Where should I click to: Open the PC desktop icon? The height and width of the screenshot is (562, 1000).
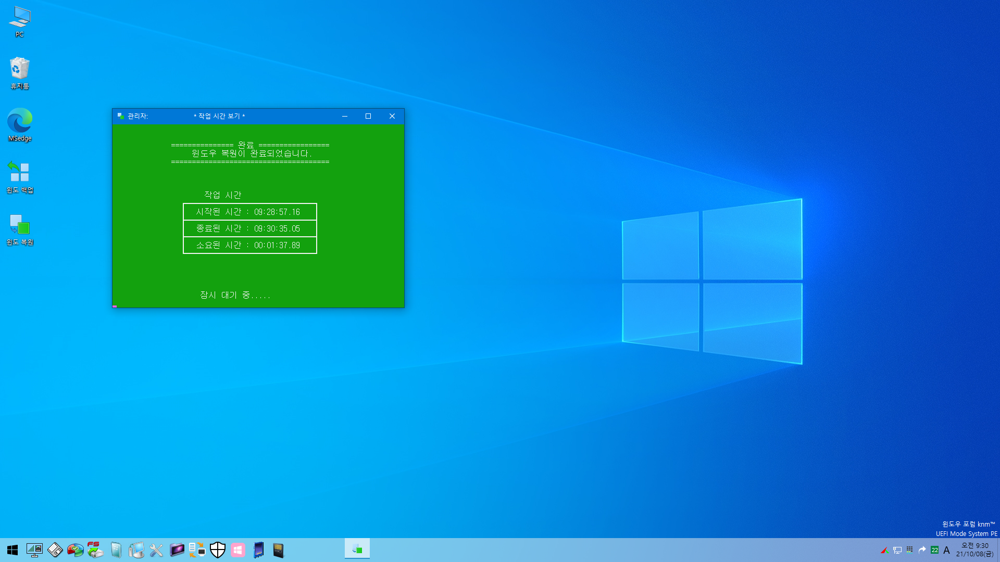click(x=20, y=22)
